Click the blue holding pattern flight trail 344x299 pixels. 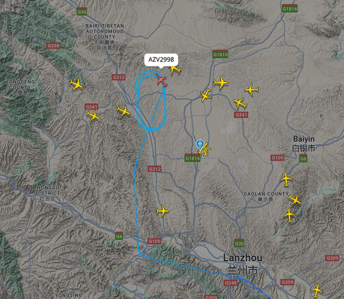(x=150, y=101)
